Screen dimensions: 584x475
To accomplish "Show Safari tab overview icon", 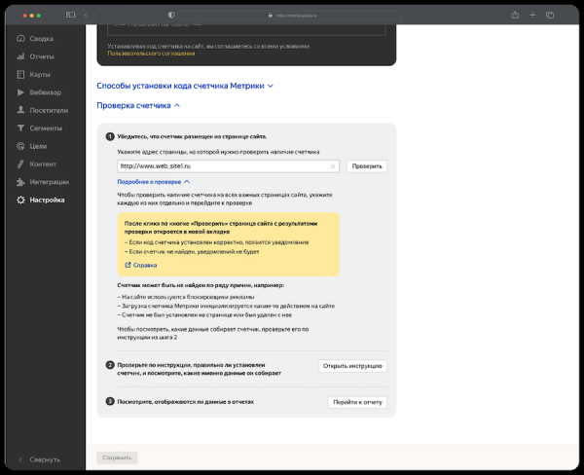I will coord(550,15).
